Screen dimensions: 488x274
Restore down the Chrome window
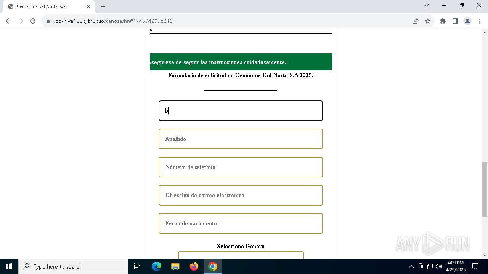[462, 6]
